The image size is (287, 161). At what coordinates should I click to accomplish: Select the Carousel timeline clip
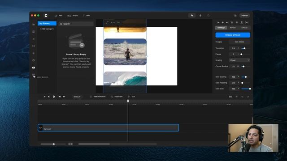pos(109,128)
